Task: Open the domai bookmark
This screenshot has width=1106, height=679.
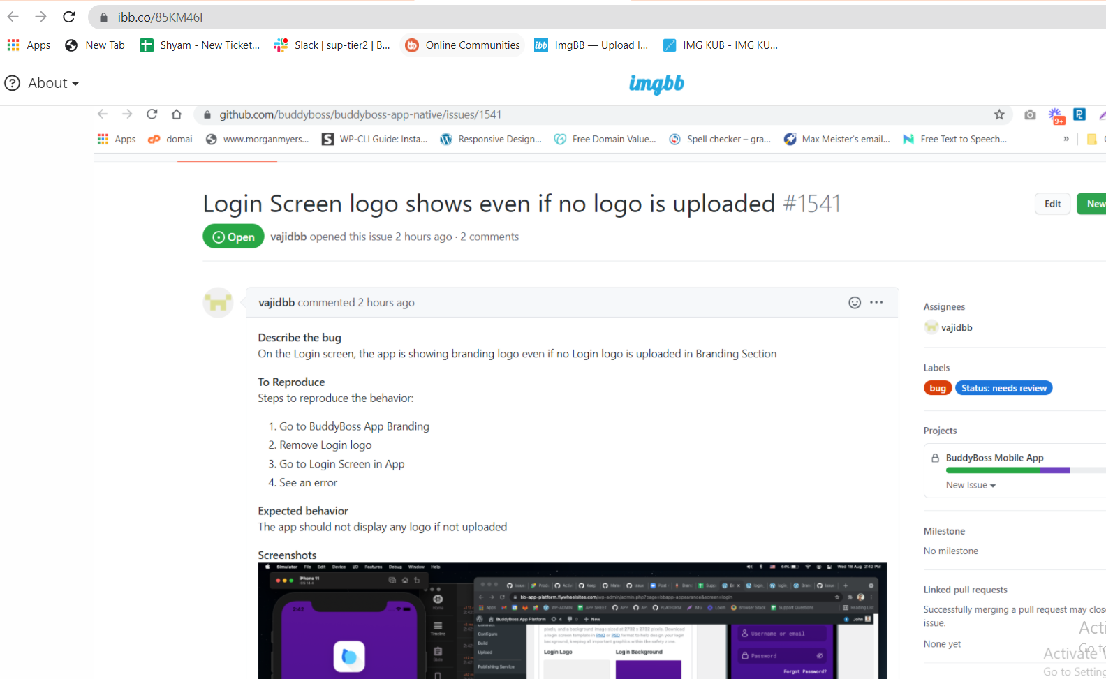Action: click(170, 139)
